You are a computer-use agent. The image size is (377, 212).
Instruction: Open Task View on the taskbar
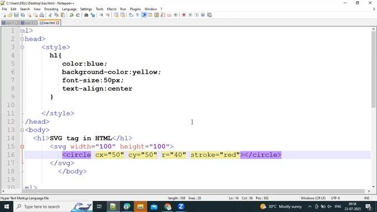point(99,207)
